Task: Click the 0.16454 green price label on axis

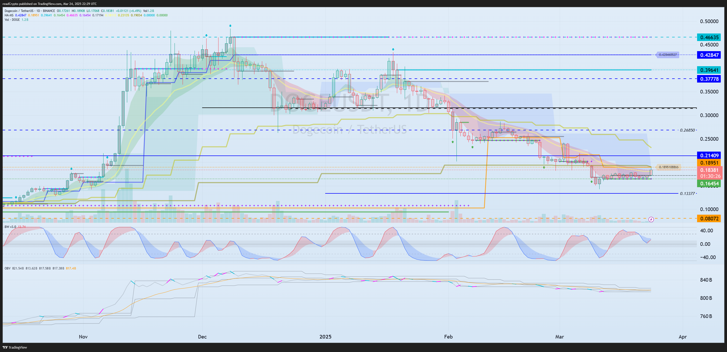Action: tap(710, 184)
